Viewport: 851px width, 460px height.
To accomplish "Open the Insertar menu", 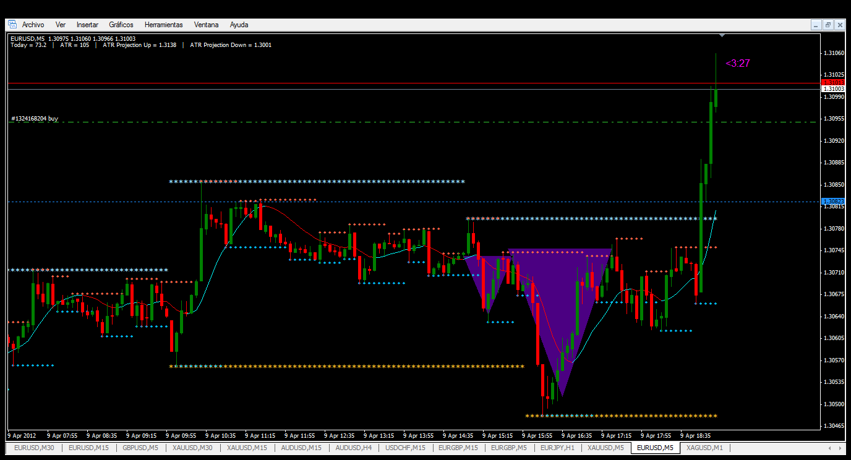I will click(x=87, y=25).
